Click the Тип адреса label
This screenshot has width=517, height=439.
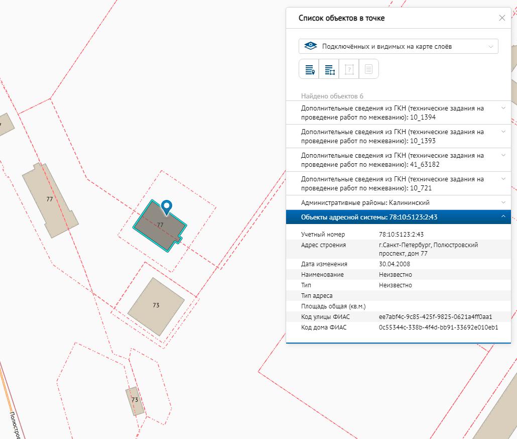317,296
